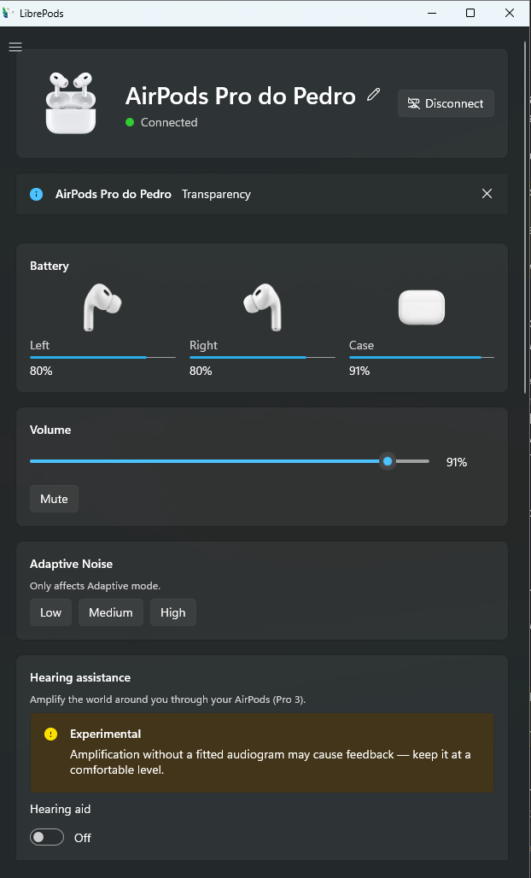Click the yellow Experimental warning icon
The image size is (531, 878).
[x=50, y=735]
